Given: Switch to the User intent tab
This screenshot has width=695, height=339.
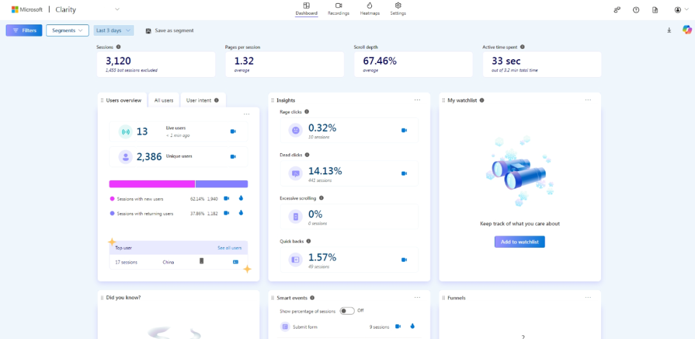Looking at the screenshot, I should 202,100.
